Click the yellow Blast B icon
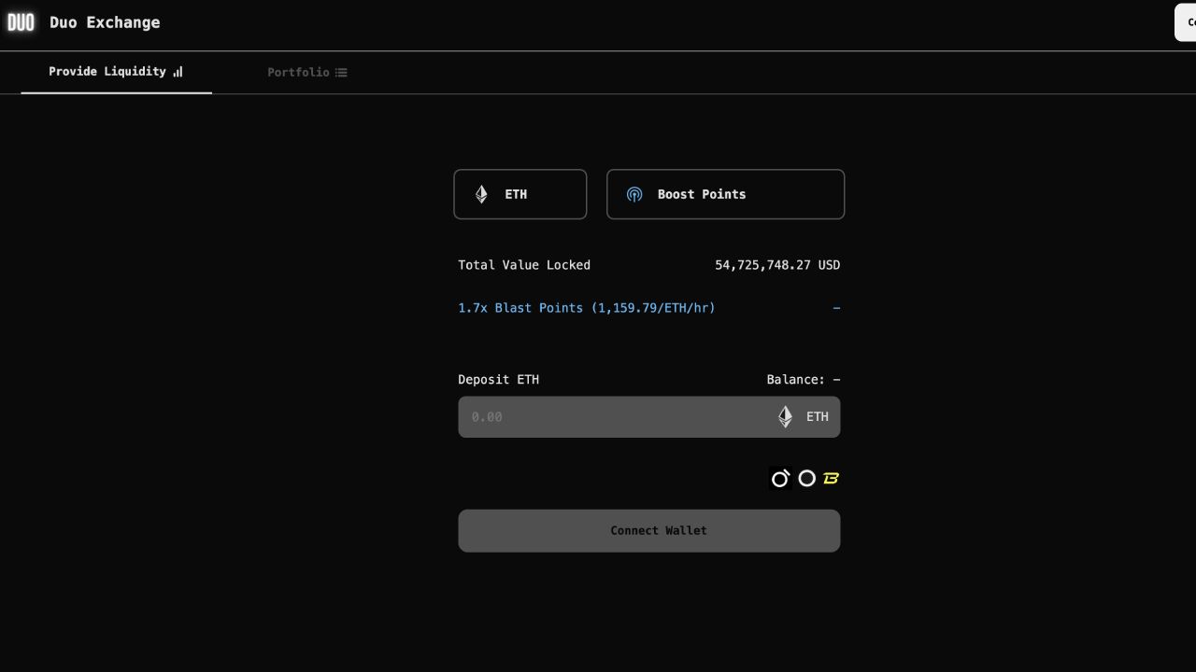The image size is (1196, 672). click(x=831, y=479)
